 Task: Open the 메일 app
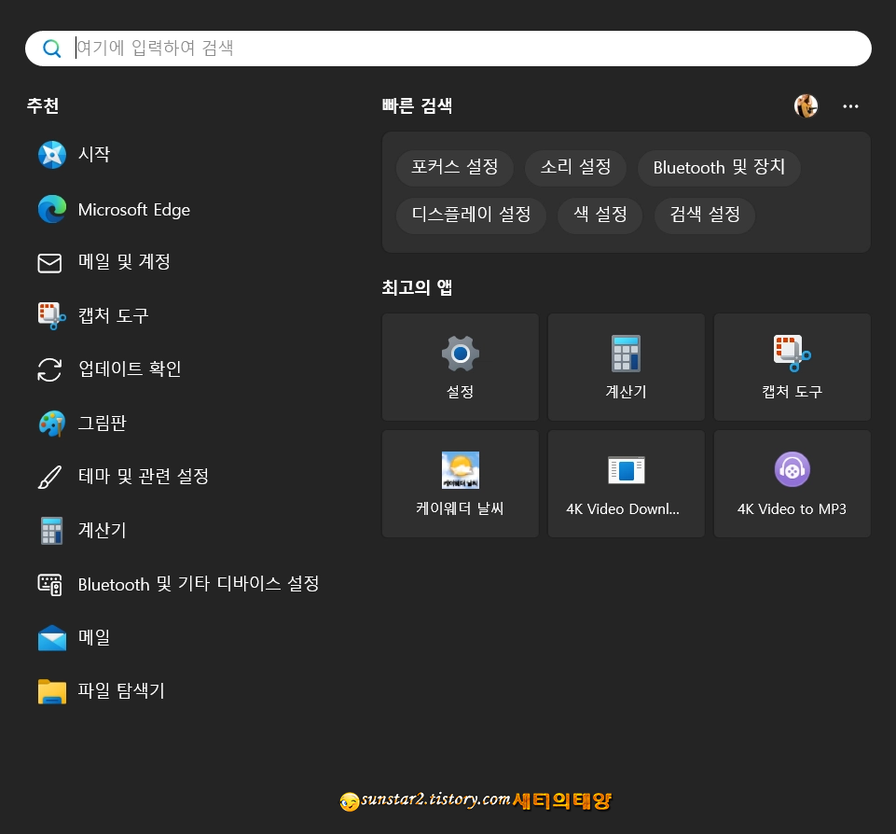coord(93,637)
